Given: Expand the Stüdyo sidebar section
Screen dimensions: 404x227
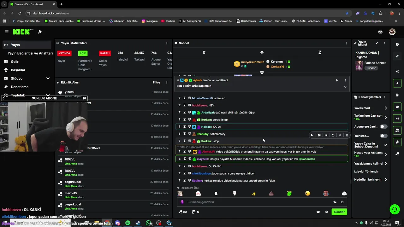Looking at the screenshot, I should (48, 79).
